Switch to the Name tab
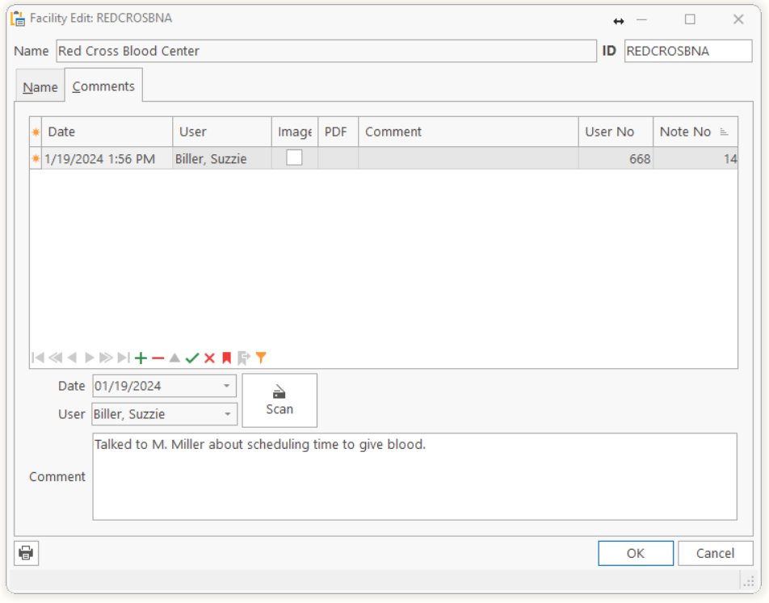Viewport: 769px width, 603px height. coord(40,87)
